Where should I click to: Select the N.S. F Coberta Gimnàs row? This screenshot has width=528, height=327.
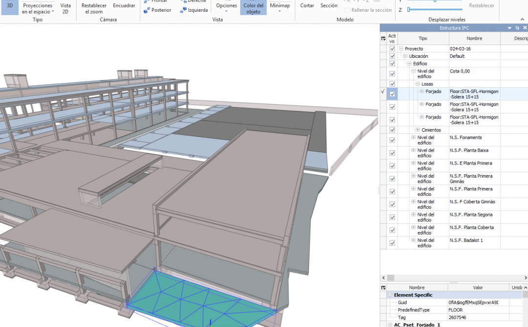point(454,204)
